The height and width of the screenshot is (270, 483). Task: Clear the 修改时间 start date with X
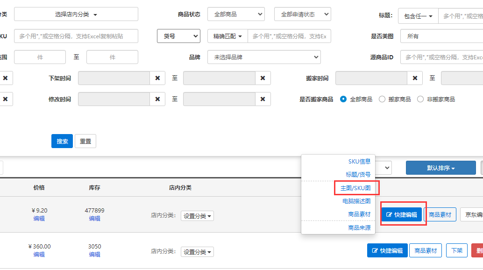coord(157,99)
